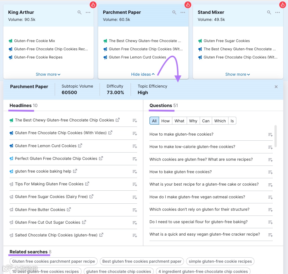Image resolution: width=288 pixels, height=274 pixels.
Task: Close the Parchment Paper details panel
Action: [x=276, y=87]
